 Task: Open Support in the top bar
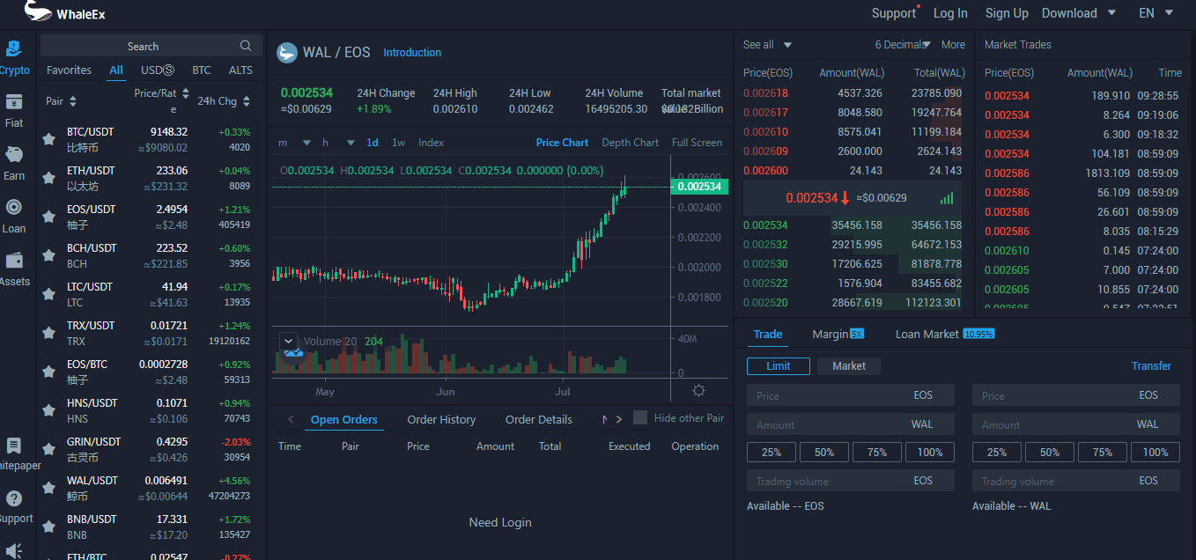[894, 13]
